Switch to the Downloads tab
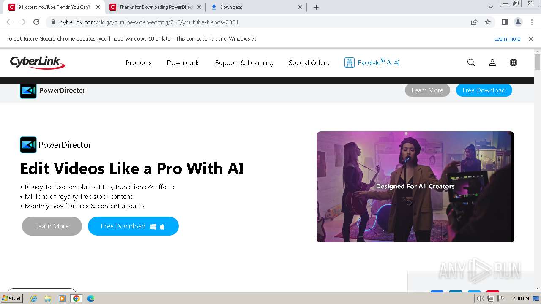541x304 pixels. click(x=257, y=7)
